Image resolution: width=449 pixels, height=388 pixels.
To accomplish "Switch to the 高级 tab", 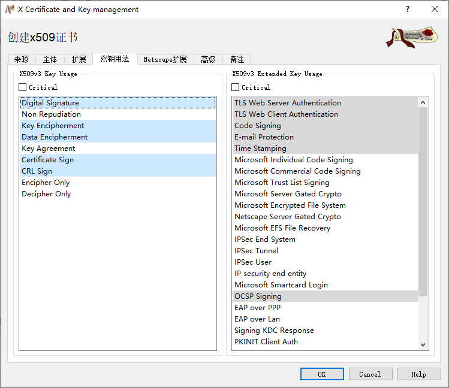I will (x=208, y=59).
